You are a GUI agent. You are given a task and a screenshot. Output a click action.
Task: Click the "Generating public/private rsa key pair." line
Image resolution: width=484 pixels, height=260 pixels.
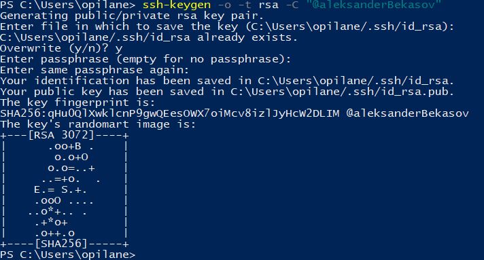pos(132,16)
